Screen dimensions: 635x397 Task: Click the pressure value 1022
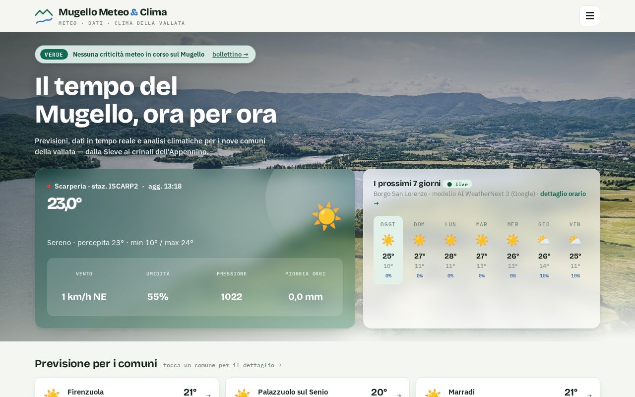click(232, 297)
